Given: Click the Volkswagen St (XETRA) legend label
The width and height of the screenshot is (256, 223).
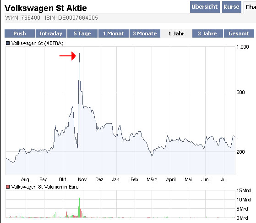Looking at the screenshot, I should tap(37, 43).
